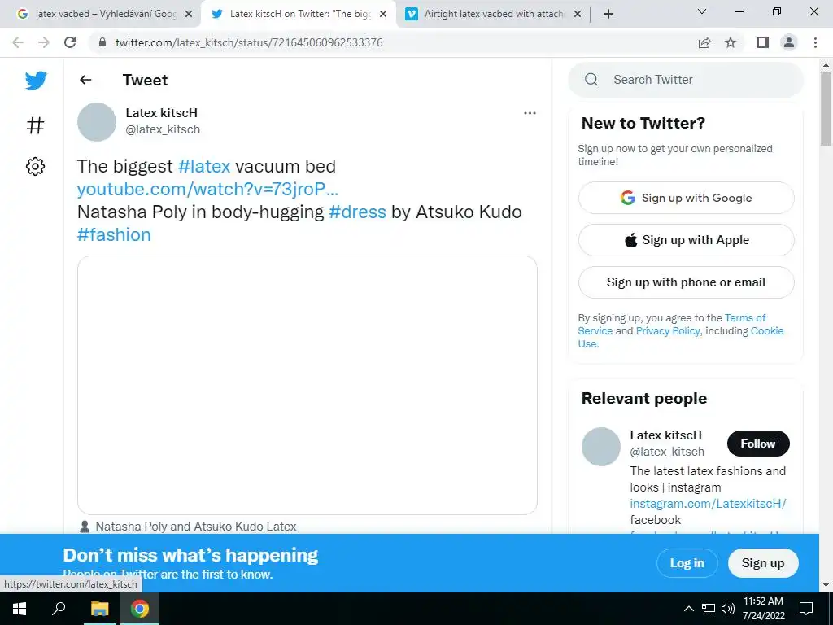The image size is (833, 625).
Task: Open the volume tray icon
Action: (728, 609)
